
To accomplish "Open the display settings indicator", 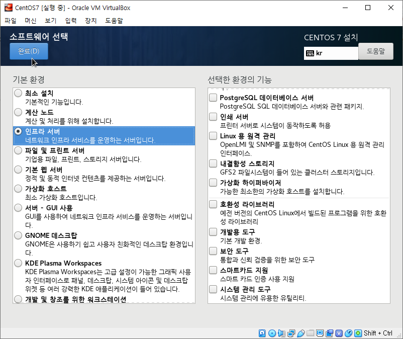I will point(320,333).
